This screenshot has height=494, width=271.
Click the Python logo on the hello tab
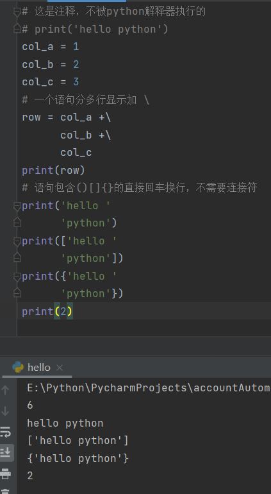point(18,367)
